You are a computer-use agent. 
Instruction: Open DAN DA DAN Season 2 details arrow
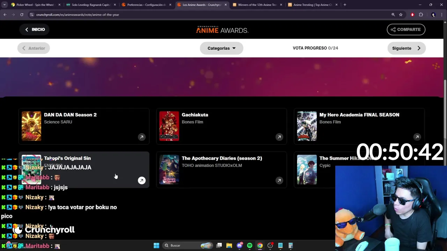tap(141, 137)
